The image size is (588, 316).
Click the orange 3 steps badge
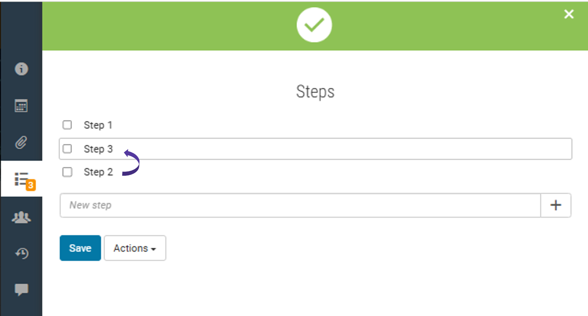[x=31, y=185]
